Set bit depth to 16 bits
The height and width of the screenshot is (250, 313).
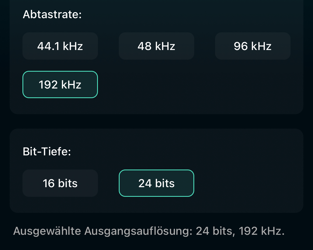pos(60,183)
